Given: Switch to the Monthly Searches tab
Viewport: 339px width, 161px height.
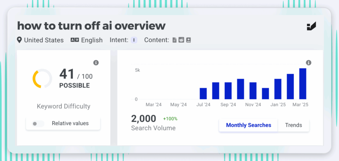Looking at the screenshot, I should tap(249, 125).
